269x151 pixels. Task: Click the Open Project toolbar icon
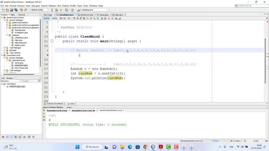point(12,10)
